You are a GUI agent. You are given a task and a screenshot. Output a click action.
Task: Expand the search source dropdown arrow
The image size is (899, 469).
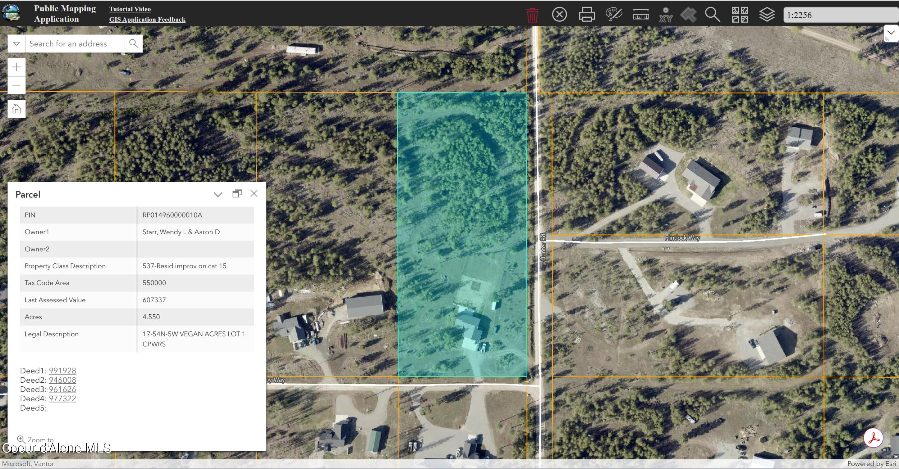16,43
